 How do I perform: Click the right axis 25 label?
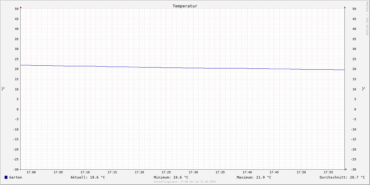pyautogui.click(x=354, y=59)
